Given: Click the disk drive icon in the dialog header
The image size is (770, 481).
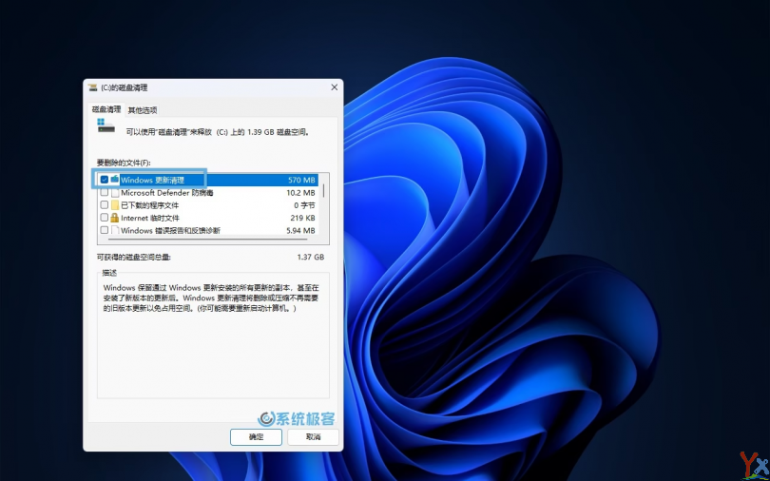Looking at the screenshot, I should point(106,125).
